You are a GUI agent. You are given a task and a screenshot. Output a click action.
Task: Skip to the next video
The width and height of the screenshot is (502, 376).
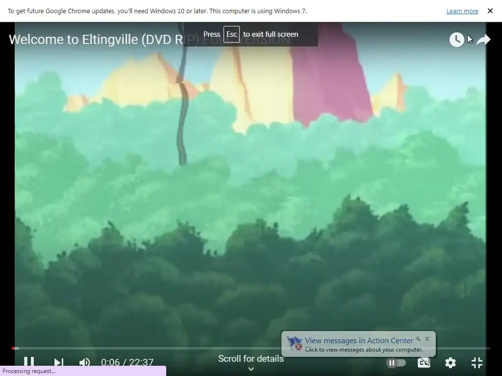[58, 362]
